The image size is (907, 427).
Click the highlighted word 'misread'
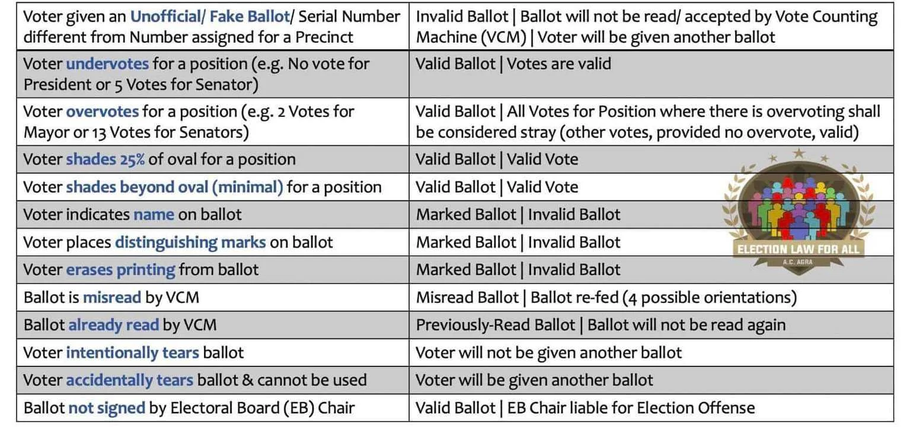pos(112,297)
